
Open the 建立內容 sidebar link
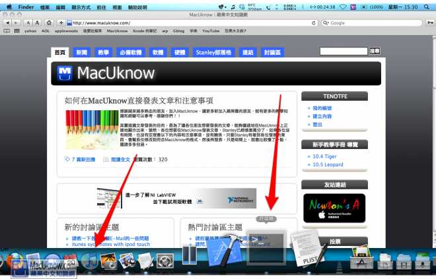click(x=322, y=116)
